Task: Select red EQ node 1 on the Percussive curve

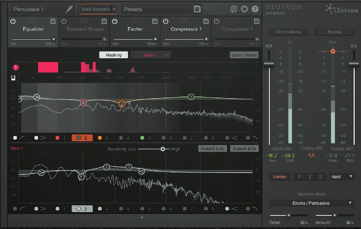Action: tap(84, 103)
